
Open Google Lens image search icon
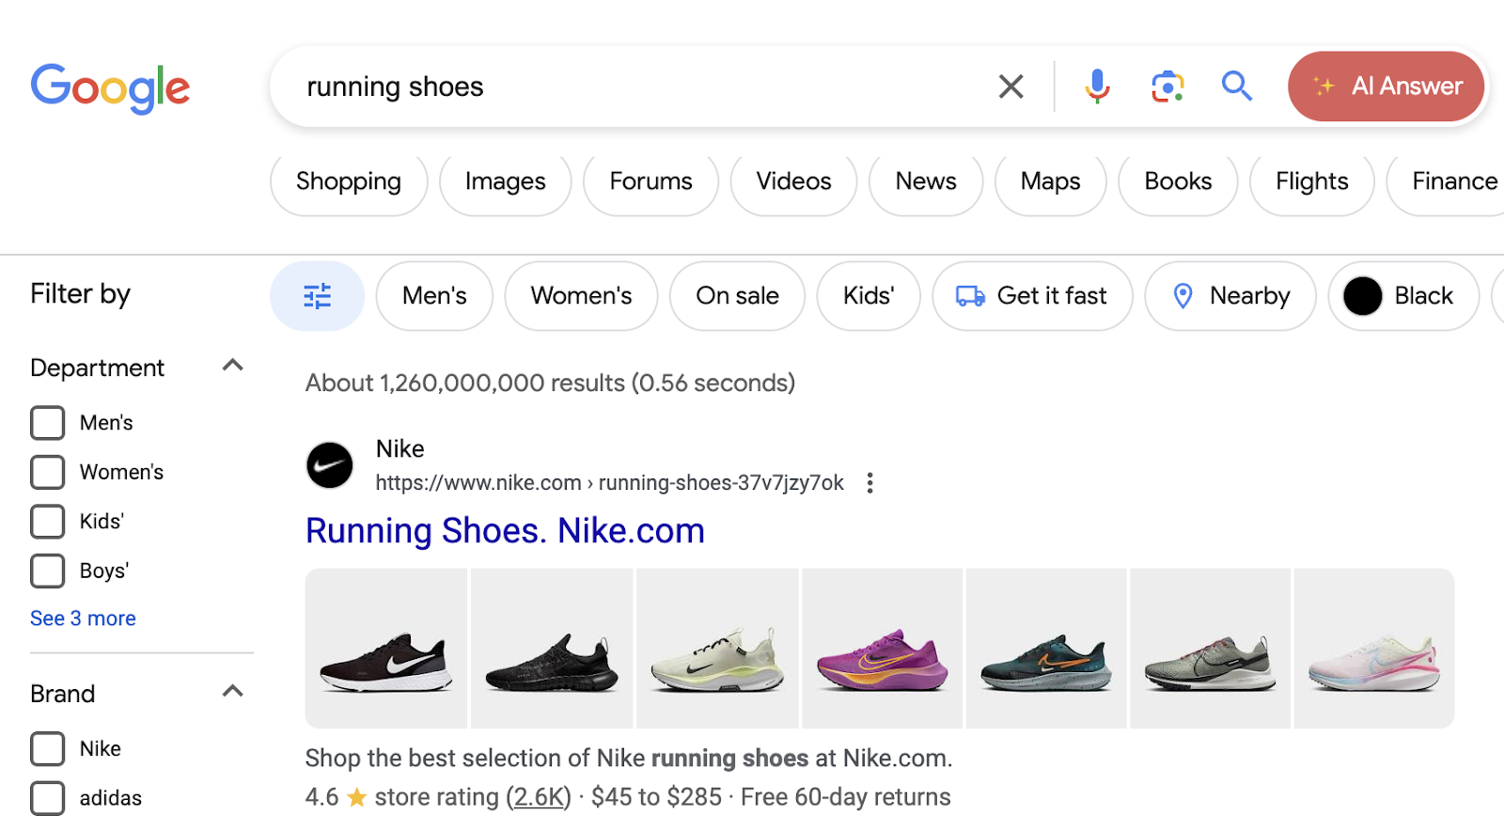click(1167, 86)
